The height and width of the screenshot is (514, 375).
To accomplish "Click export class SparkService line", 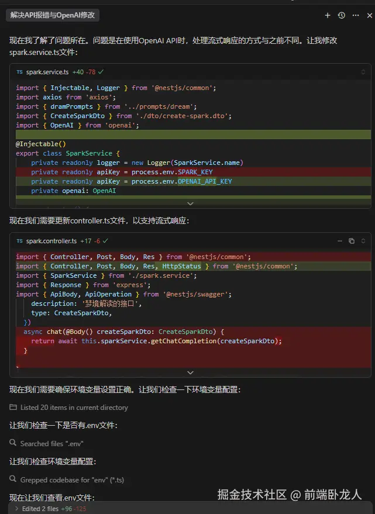I will [x=68, y=153].
